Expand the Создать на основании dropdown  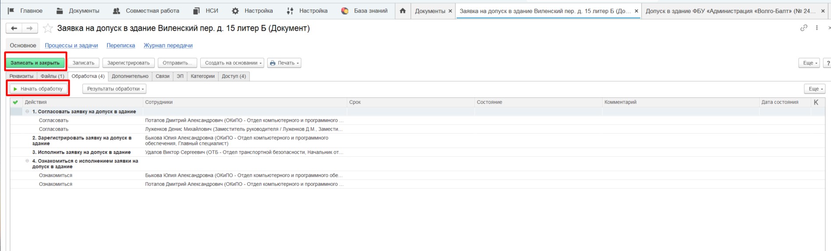point(232,63)
